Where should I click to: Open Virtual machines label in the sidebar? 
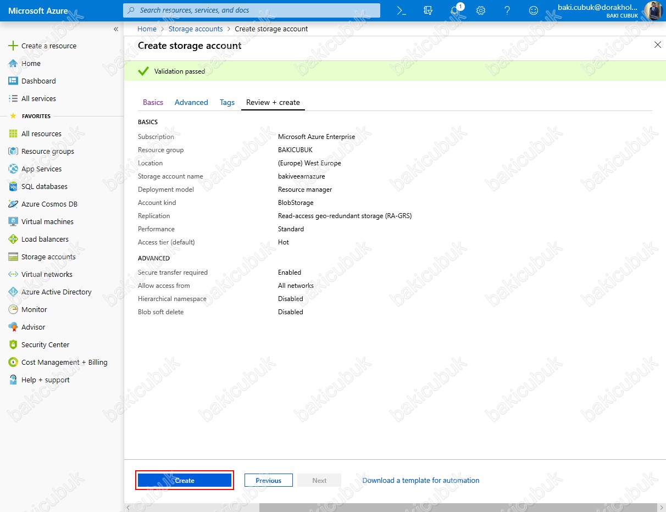(x=47, y=221)
